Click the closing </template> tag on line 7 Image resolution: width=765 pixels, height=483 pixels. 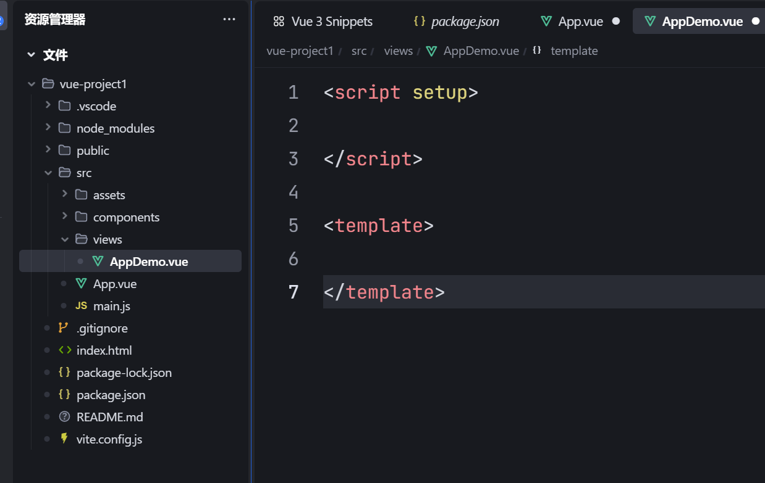(384, 292)
